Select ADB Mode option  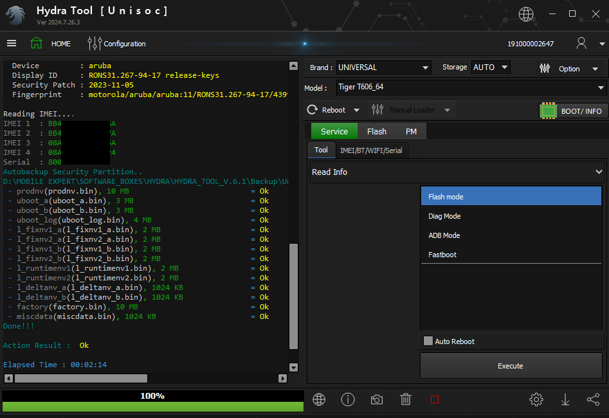(x=511, y=235)
